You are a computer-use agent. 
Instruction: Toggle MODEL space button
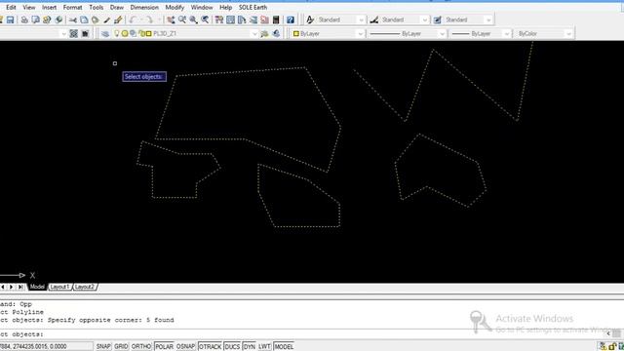pos(284,347)
